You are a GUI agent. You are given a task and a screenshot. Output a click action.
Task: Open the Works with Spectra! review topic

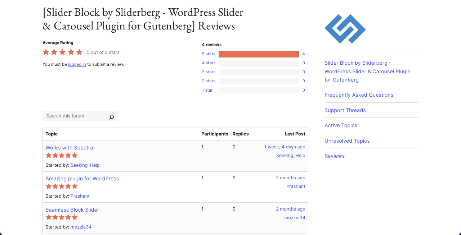coord(70,147)
